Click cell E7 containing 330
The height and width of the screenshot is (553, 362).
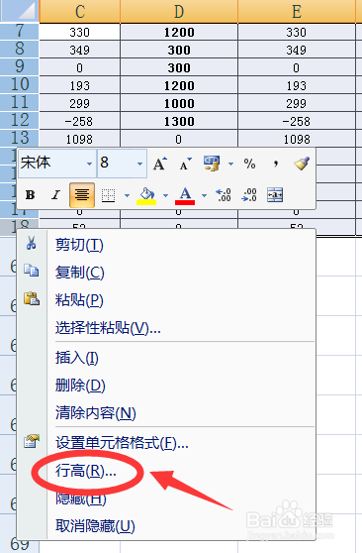297,32
